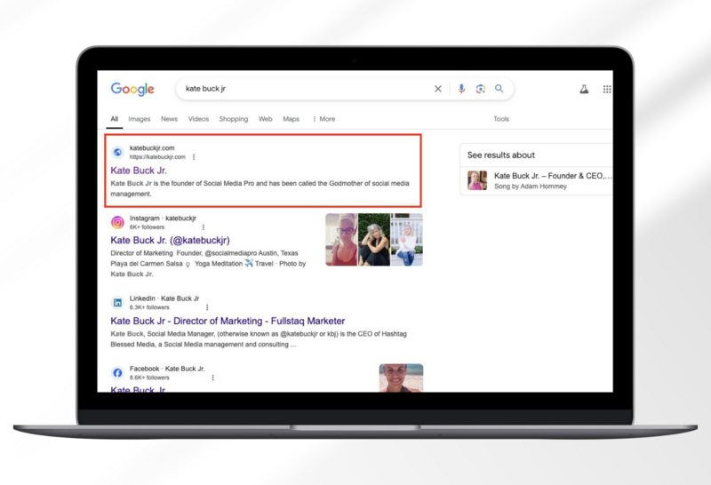Viewport: 711px width, 485px height.
Task: Switch to the Shopping tab
Action: 234,119
